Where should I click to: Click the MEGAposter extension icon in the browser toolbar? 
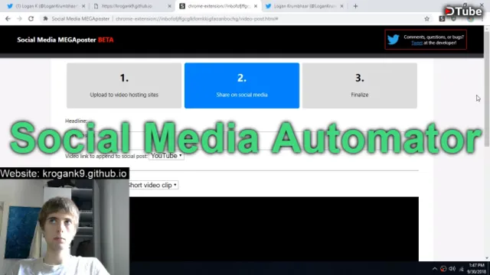pos(442,18)
